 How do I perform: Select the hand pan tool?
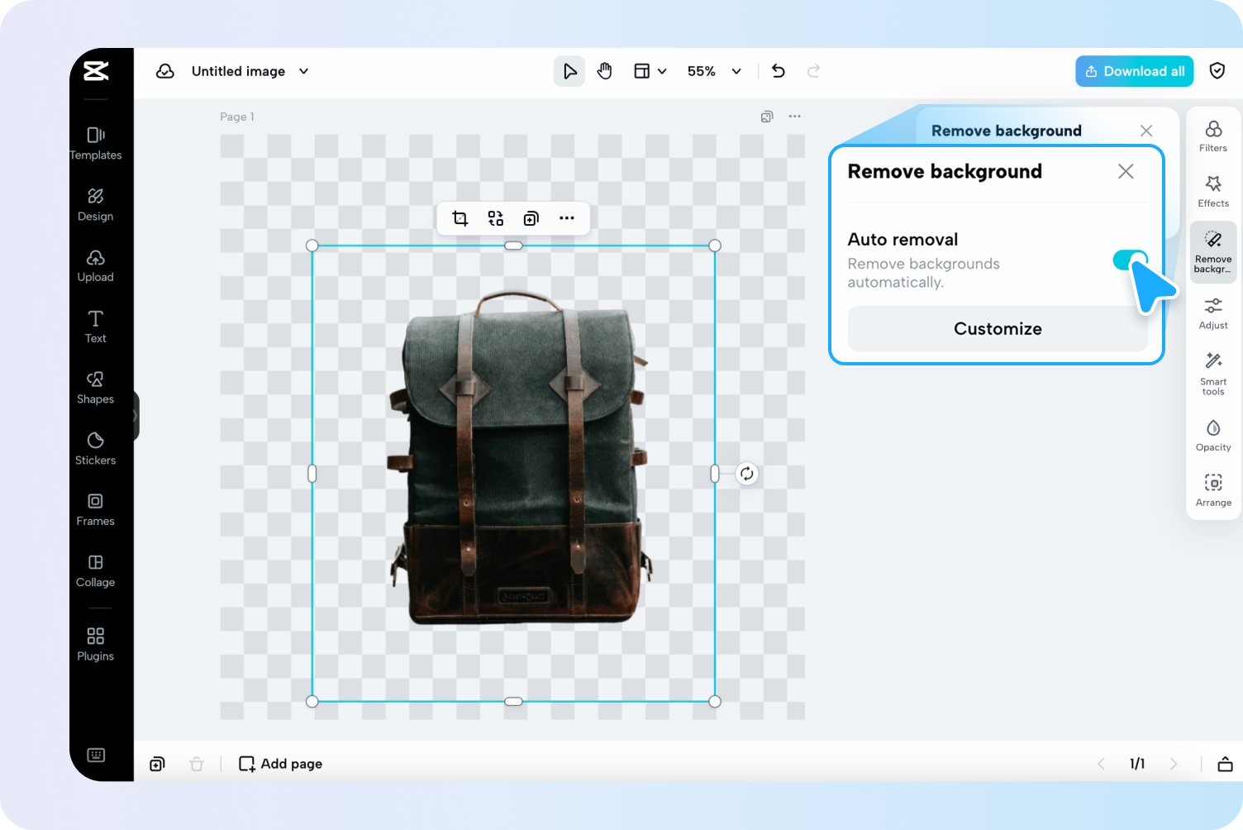click(x=604, y=71)
